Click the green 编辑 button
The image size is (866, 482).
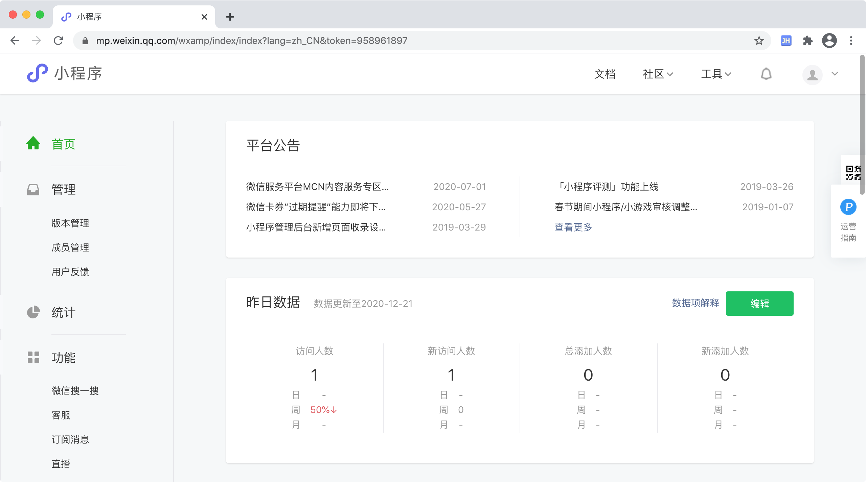point(759,304)
